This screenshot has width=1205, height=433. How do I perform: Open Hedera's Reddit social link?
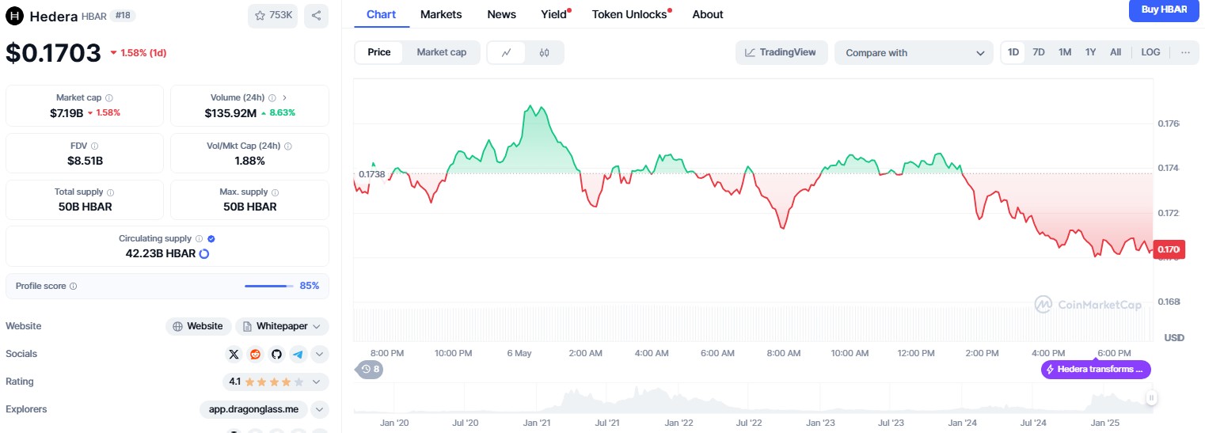point(255,354)
